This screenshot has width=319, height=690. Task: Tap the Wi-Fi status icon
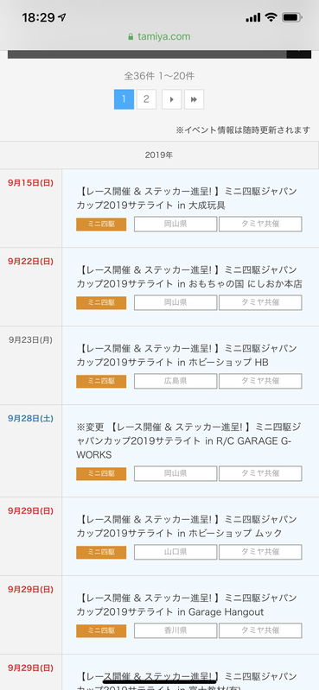[271, 17]
